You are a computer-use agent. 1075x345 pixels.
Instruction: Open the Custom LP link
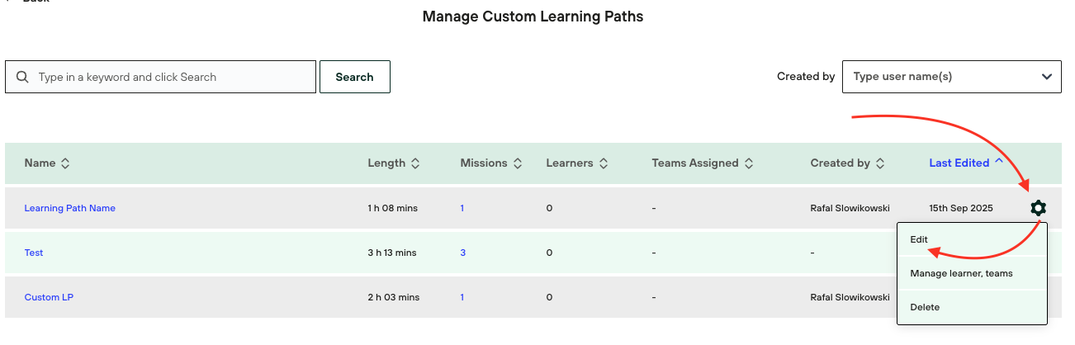tap(49, 297)
